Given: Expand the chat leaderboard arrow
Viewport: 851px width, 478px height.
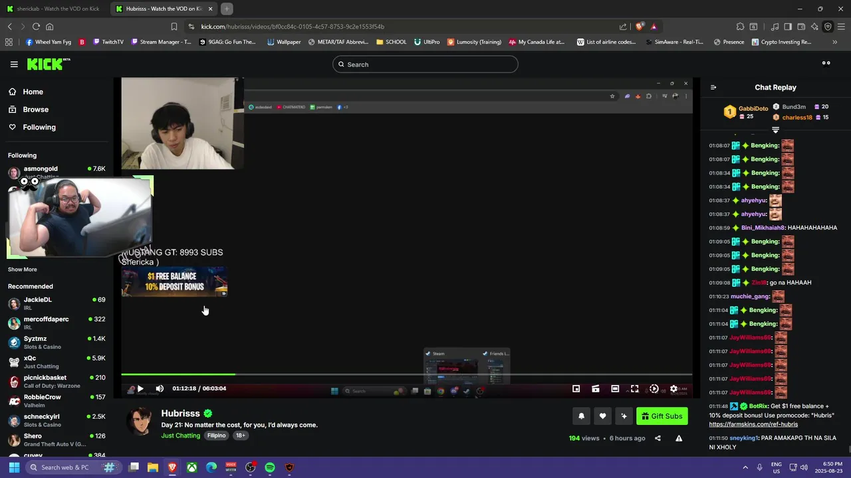Looking at the screenshot, I should pyautogui.click(x=775, y=130).
